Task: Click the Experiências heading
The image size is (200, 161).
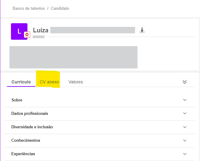Action: click(x=23, y=154)
